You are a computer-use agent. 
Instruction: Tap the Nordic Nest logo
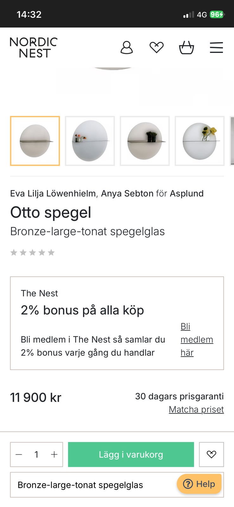[34, 48]
